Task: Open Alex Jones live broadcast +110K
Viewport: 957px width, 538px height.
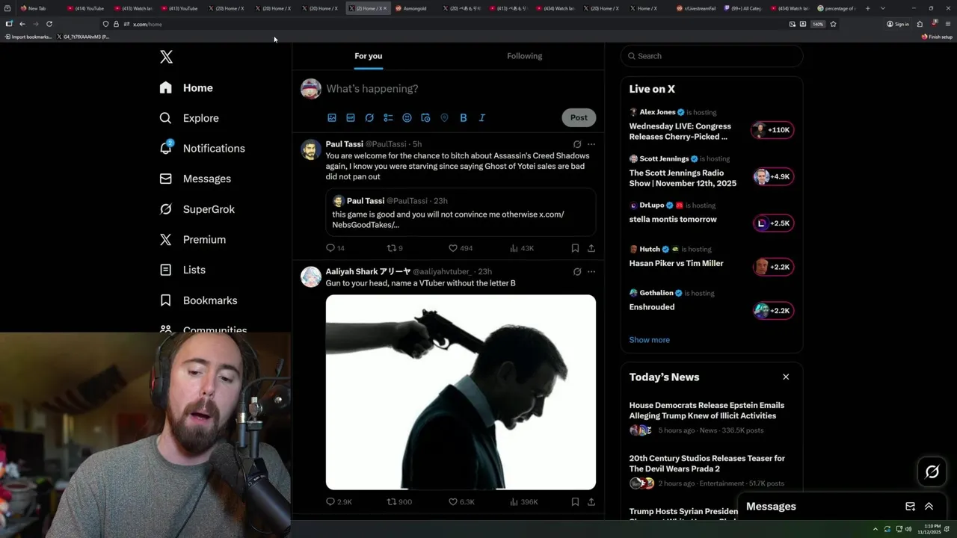Action: pos(711,125)
